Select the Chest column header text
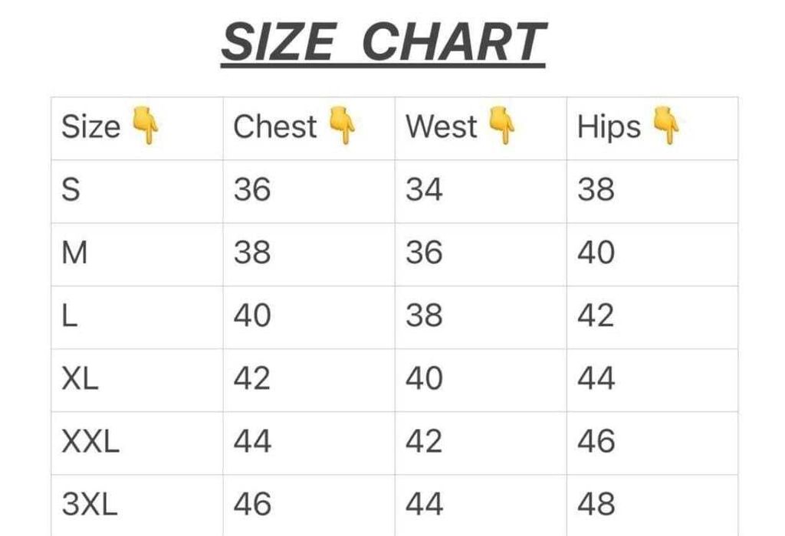 coord(274,127)
